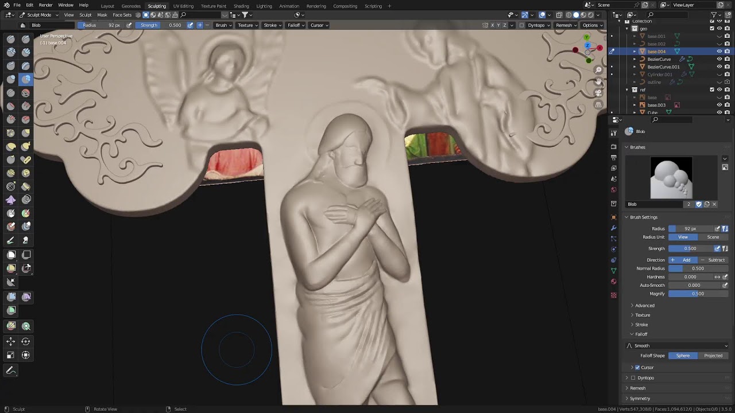Select the Cloth Filter tool
Viewport: 735px width, 413px height.
coord(26,297)
